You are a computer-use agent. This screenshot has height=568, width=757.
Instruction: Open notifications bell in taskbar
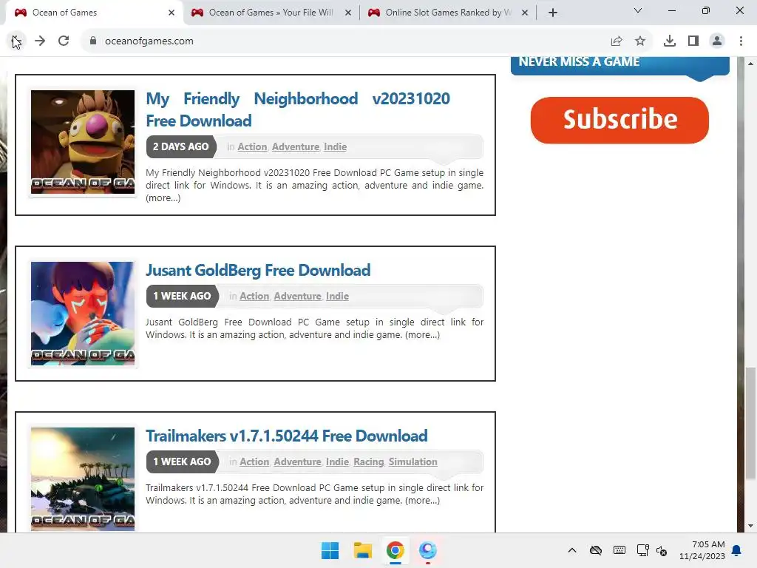(737, 550)
